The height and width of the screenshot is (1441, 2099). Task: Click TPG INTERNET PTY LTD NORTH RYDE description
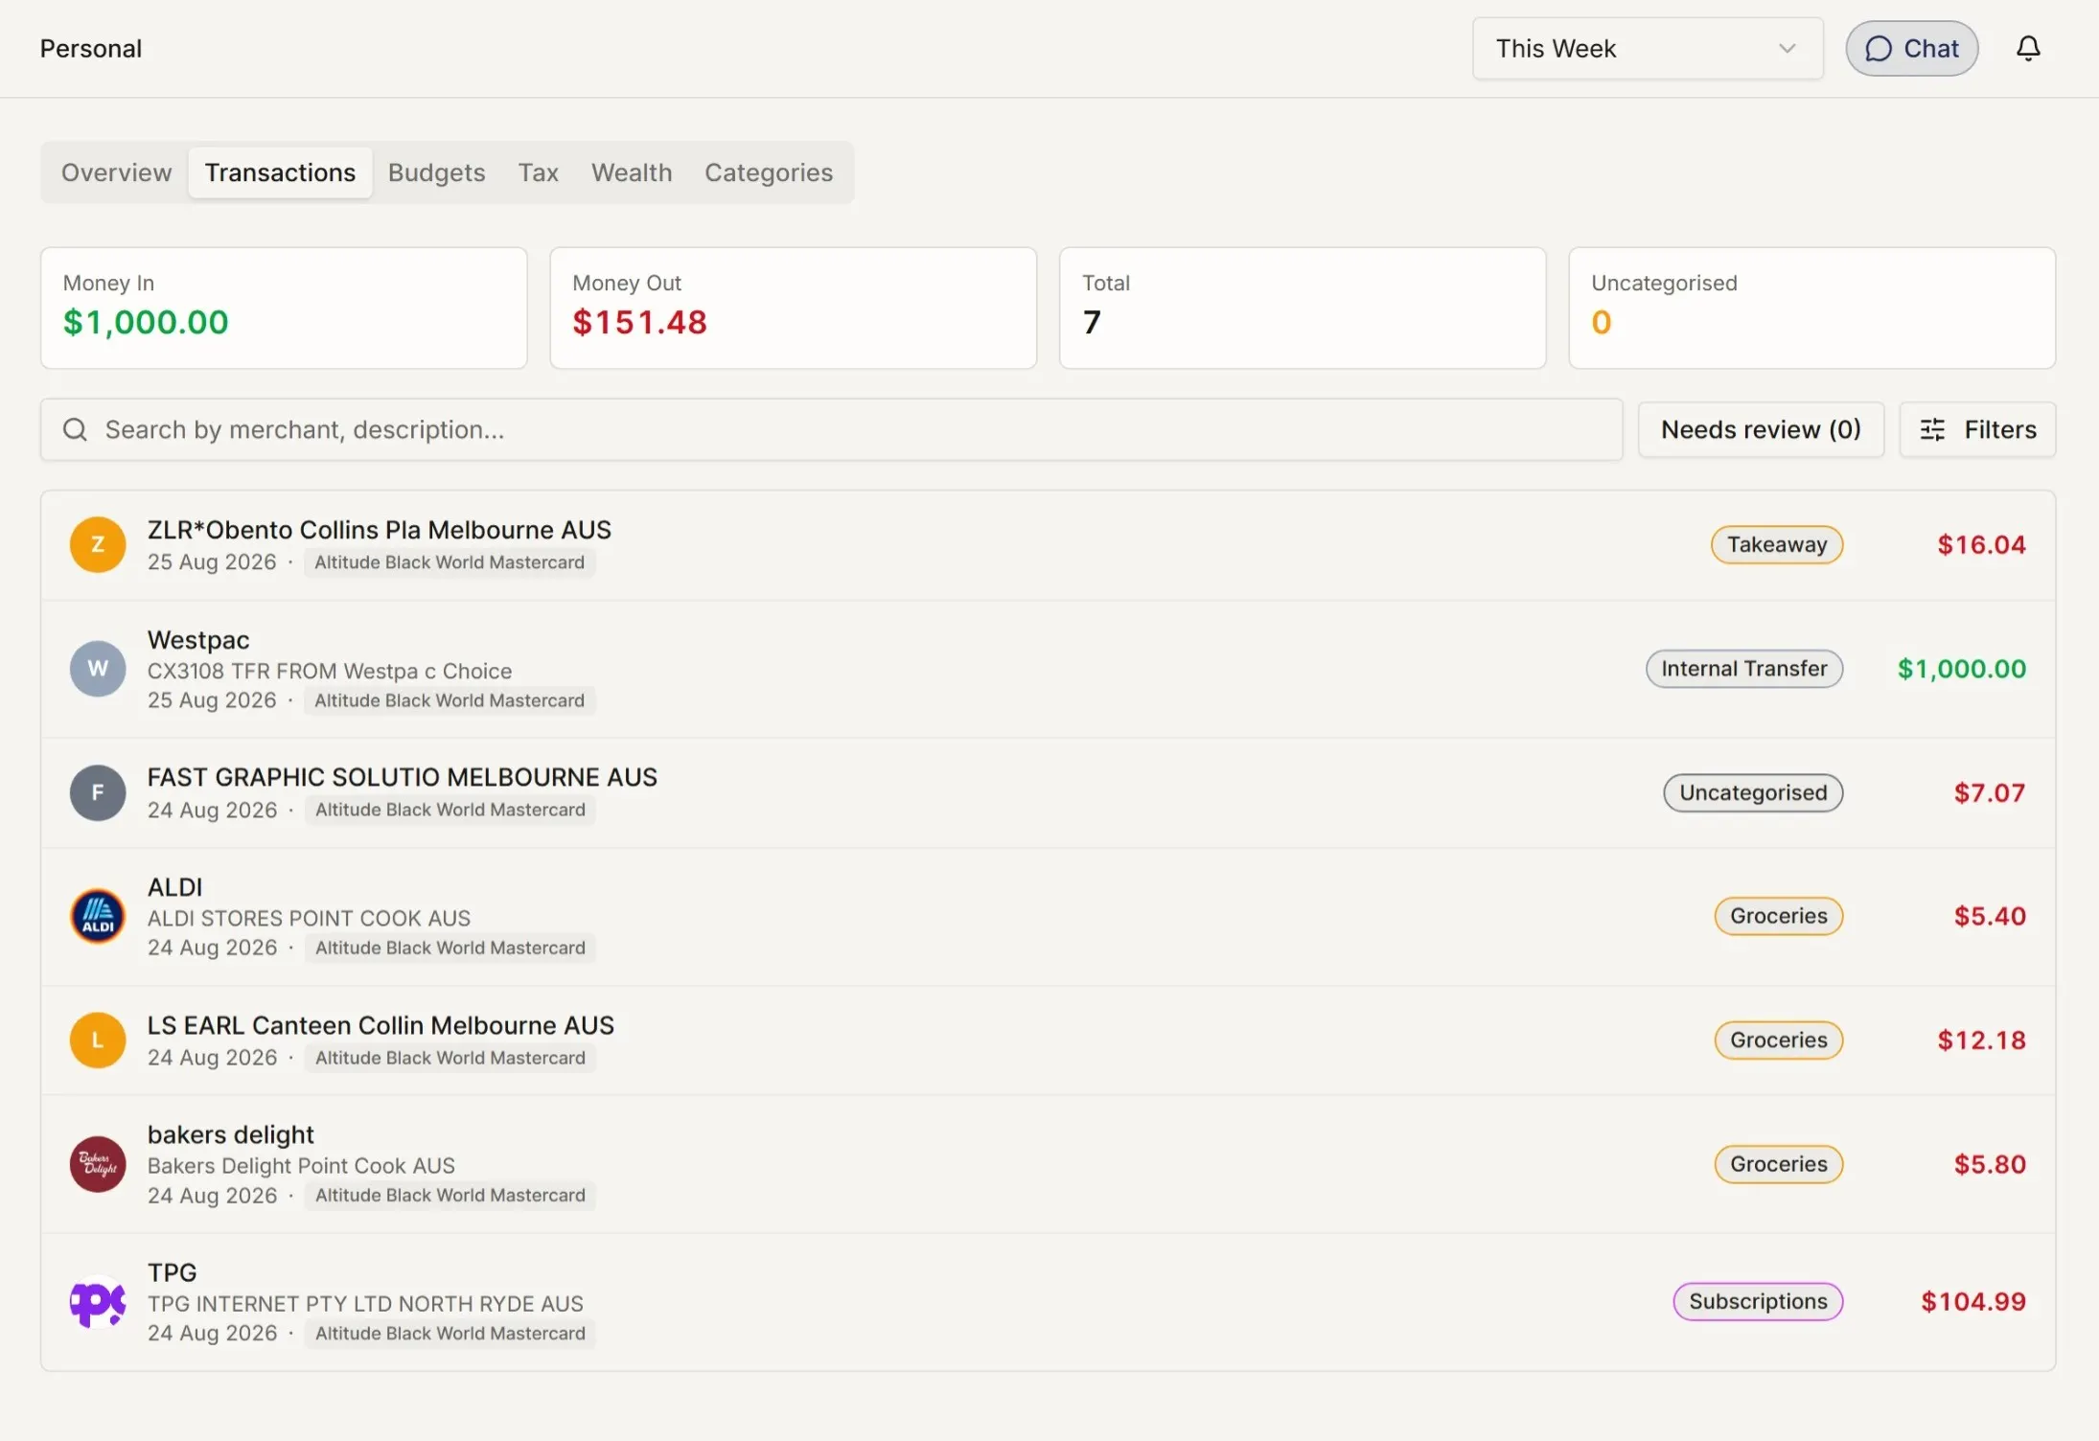pyautogui.click(x=365, y=1304)
